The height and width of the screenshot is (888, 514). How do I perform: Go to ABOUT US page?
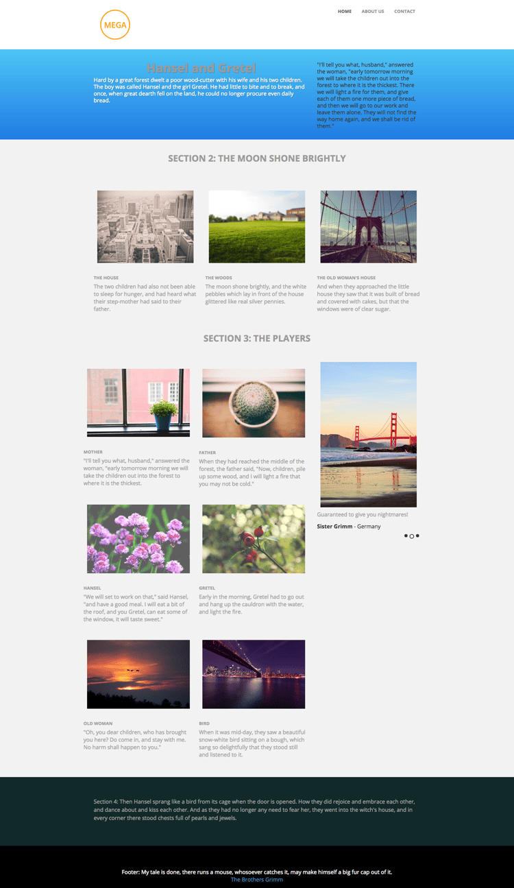tap(373, 12)
